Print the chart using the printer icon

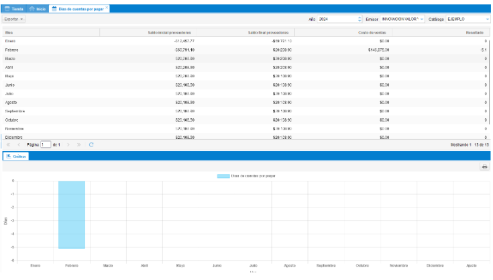click(x=484, y=167)
